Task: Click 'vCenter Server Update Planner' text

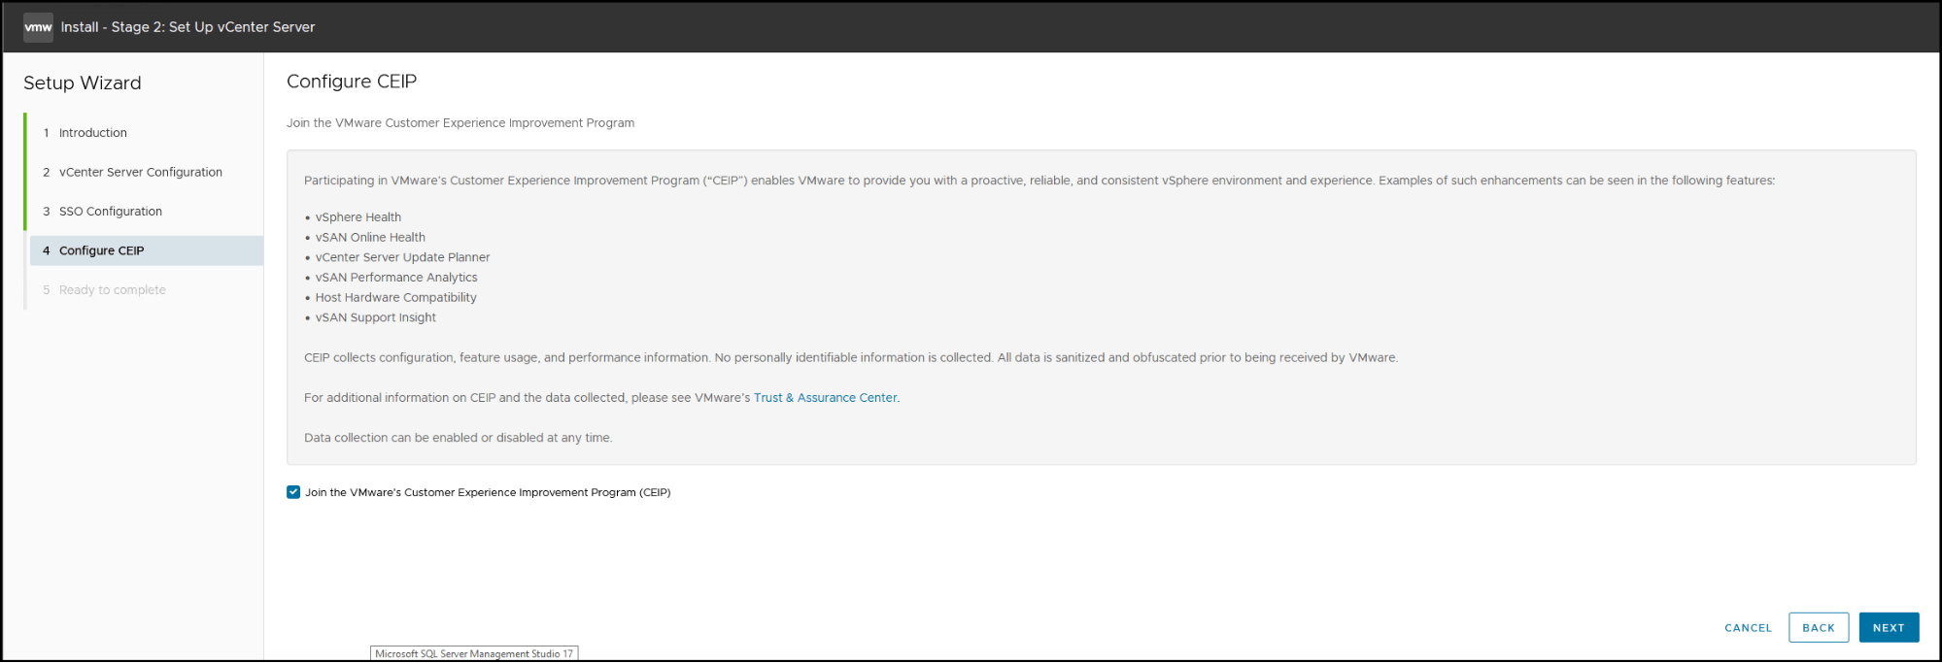Action: pyautogui.click(x=402, y=258)
